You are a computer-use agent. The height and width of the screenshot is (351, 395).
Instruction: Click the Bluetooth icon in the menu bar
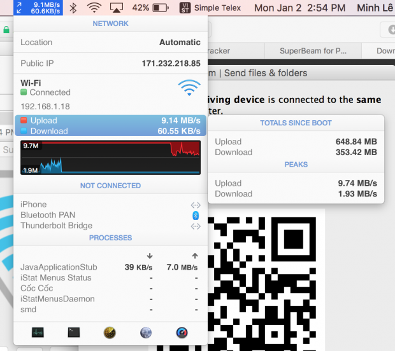[x=73, y=8]
